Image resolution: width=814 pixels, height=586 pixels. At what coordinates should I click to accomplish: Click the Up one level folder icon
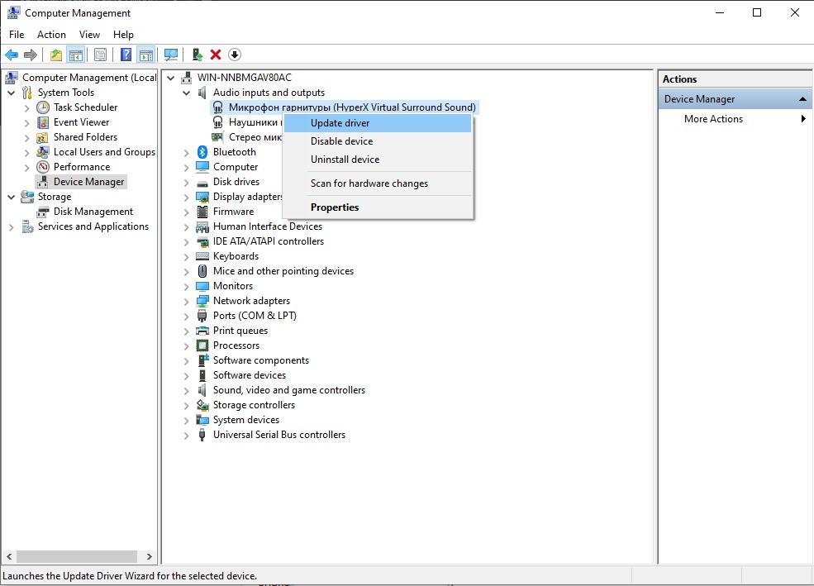pyautogui.click(x=56, y=55)
